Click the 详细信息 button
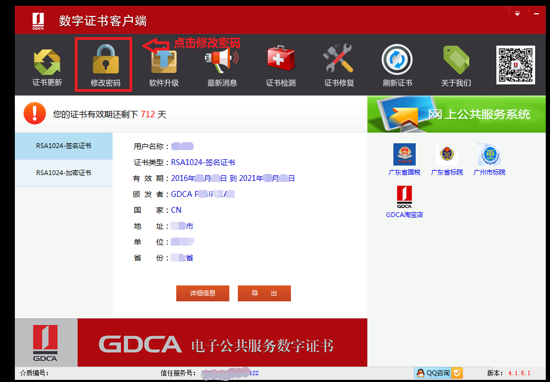 (x=202, y=293)
